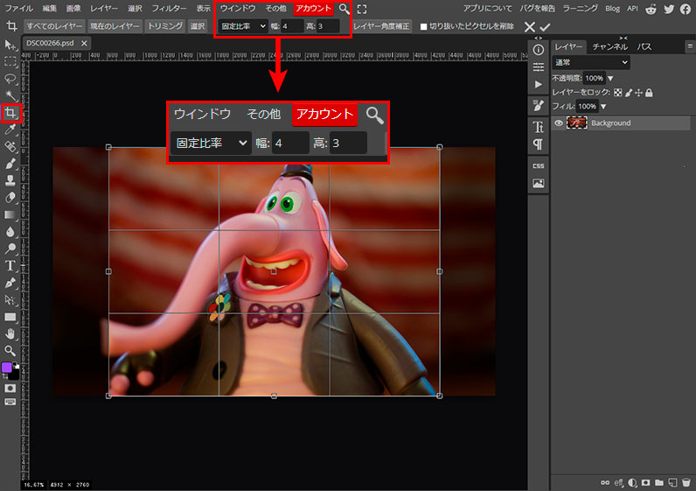Screen dimensions: 696x491
Task: Select the Blur tool droplet icon
Action: 10,232
